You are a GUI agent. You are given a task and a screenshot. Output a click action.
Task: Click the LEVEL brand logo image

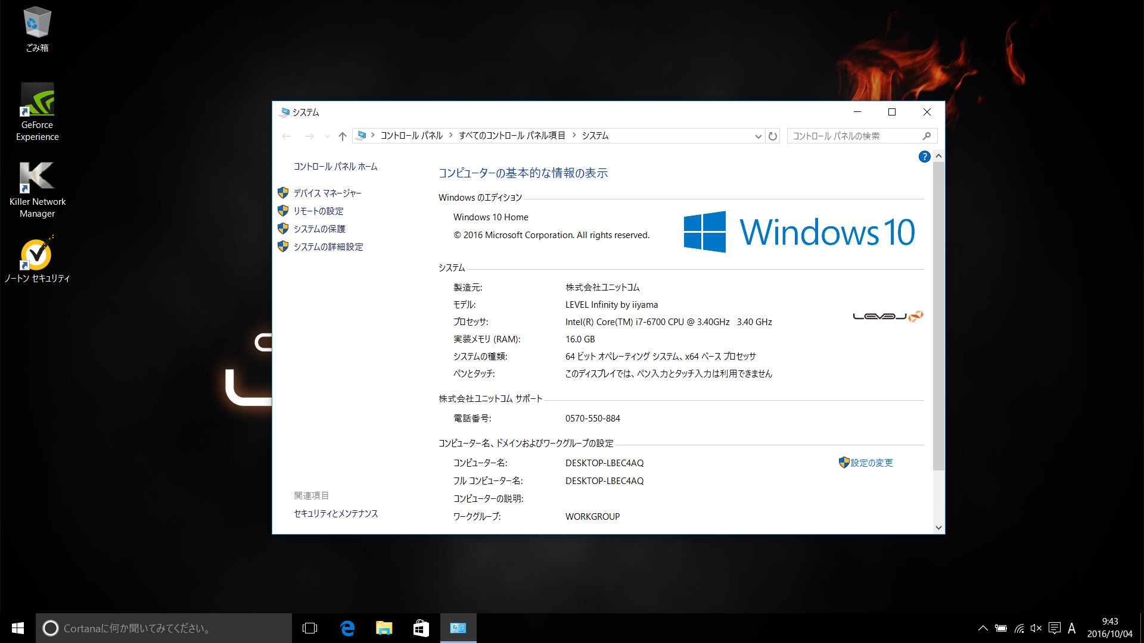point(888,316)
